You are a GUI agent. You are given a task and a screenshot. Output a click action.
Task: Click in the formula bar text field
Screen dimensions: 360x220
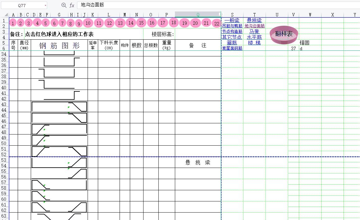[x=217, y=5]
